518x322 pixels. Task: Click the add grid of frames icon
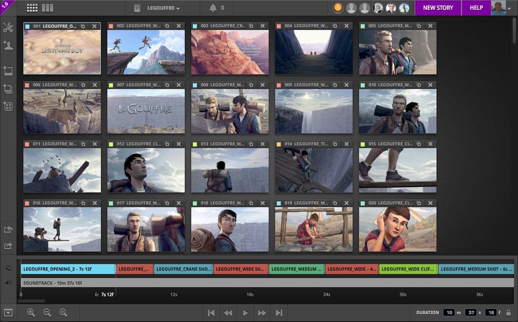8,106
